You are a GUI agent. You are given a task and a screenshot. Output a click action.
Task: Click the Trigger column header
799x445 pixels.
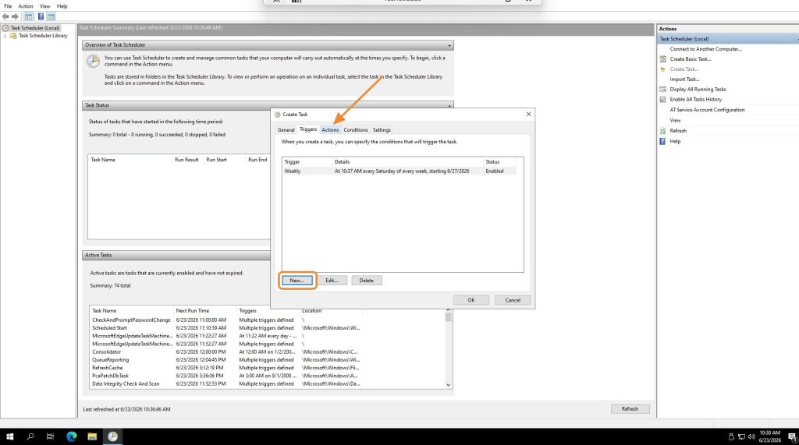(307, 162)
